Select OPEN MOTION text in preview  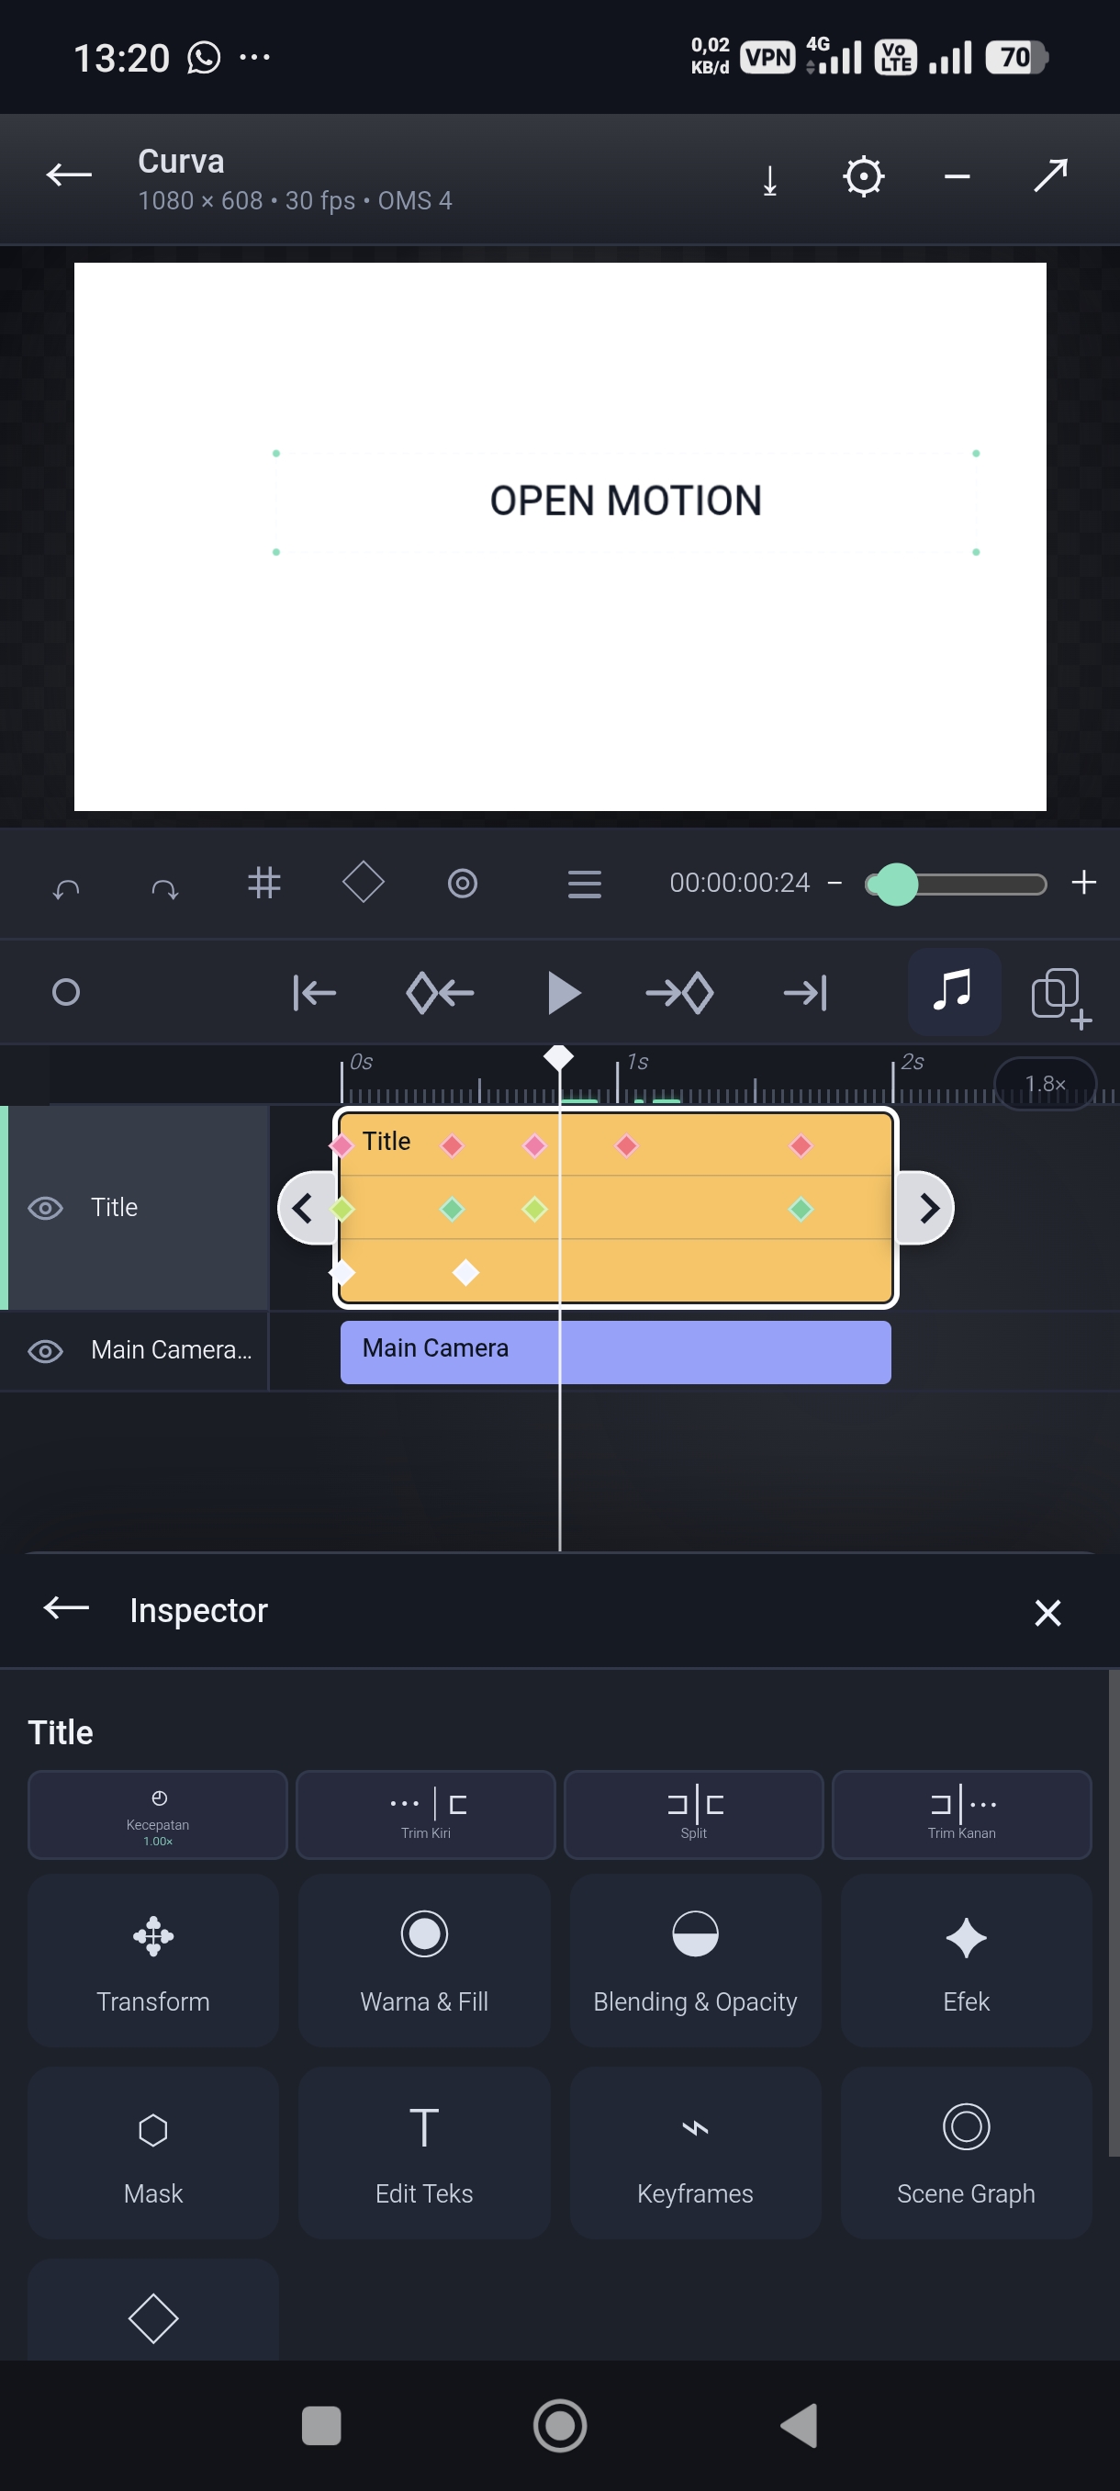(625, 501)
